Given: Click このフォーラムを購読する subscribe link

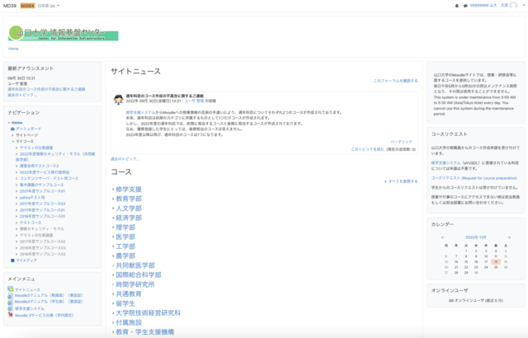Looking at the screenshot, I should (x=395, y=81).
